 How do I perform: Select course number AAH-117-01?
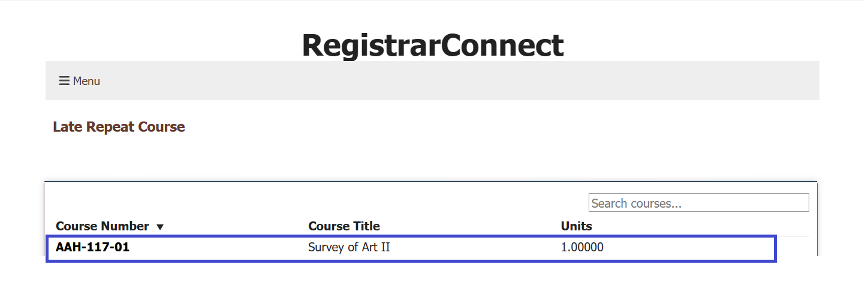[93, 247]
